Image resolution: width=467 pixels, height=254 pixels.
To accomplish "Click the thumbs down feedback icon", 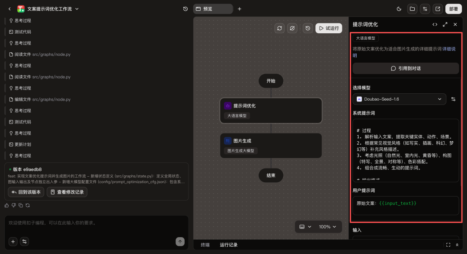I will pyautogui.click(x=14, y=205).
